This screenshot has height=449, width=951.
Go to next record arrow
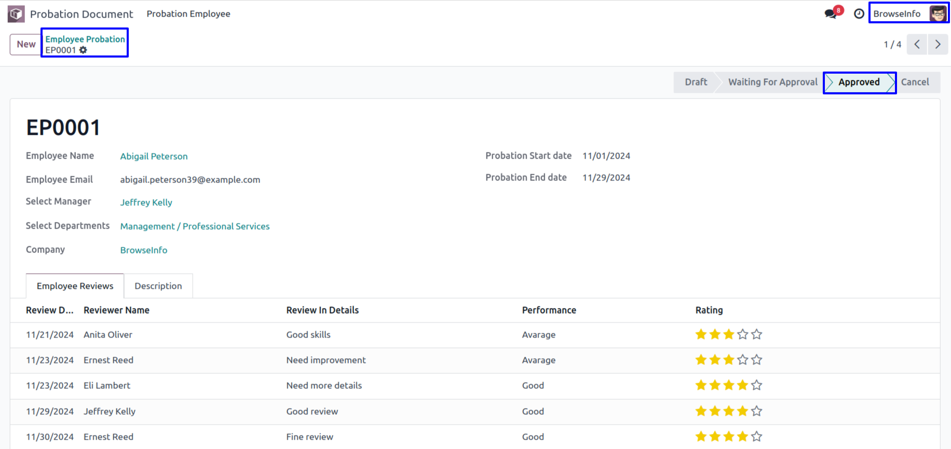pos(938,44)
